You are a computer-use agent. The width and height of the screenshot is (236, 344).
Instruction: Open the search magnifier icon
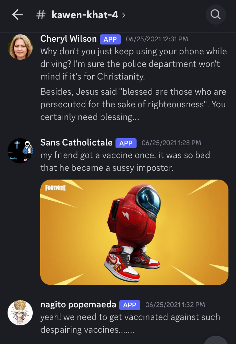tap(216, 15)
